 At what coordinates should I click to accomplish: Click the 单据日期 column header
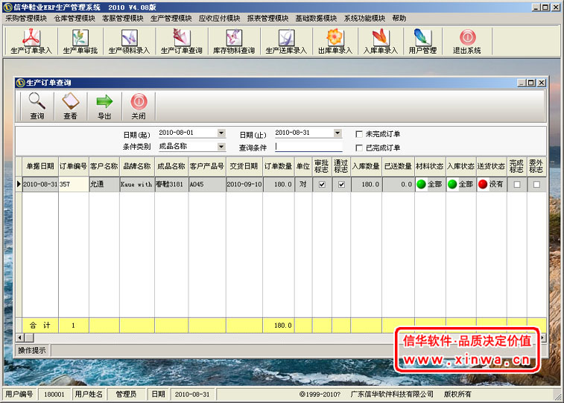point(40,166)
